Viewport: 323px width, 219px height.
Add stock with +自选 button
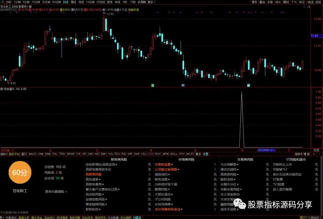(x=310, y=2)
